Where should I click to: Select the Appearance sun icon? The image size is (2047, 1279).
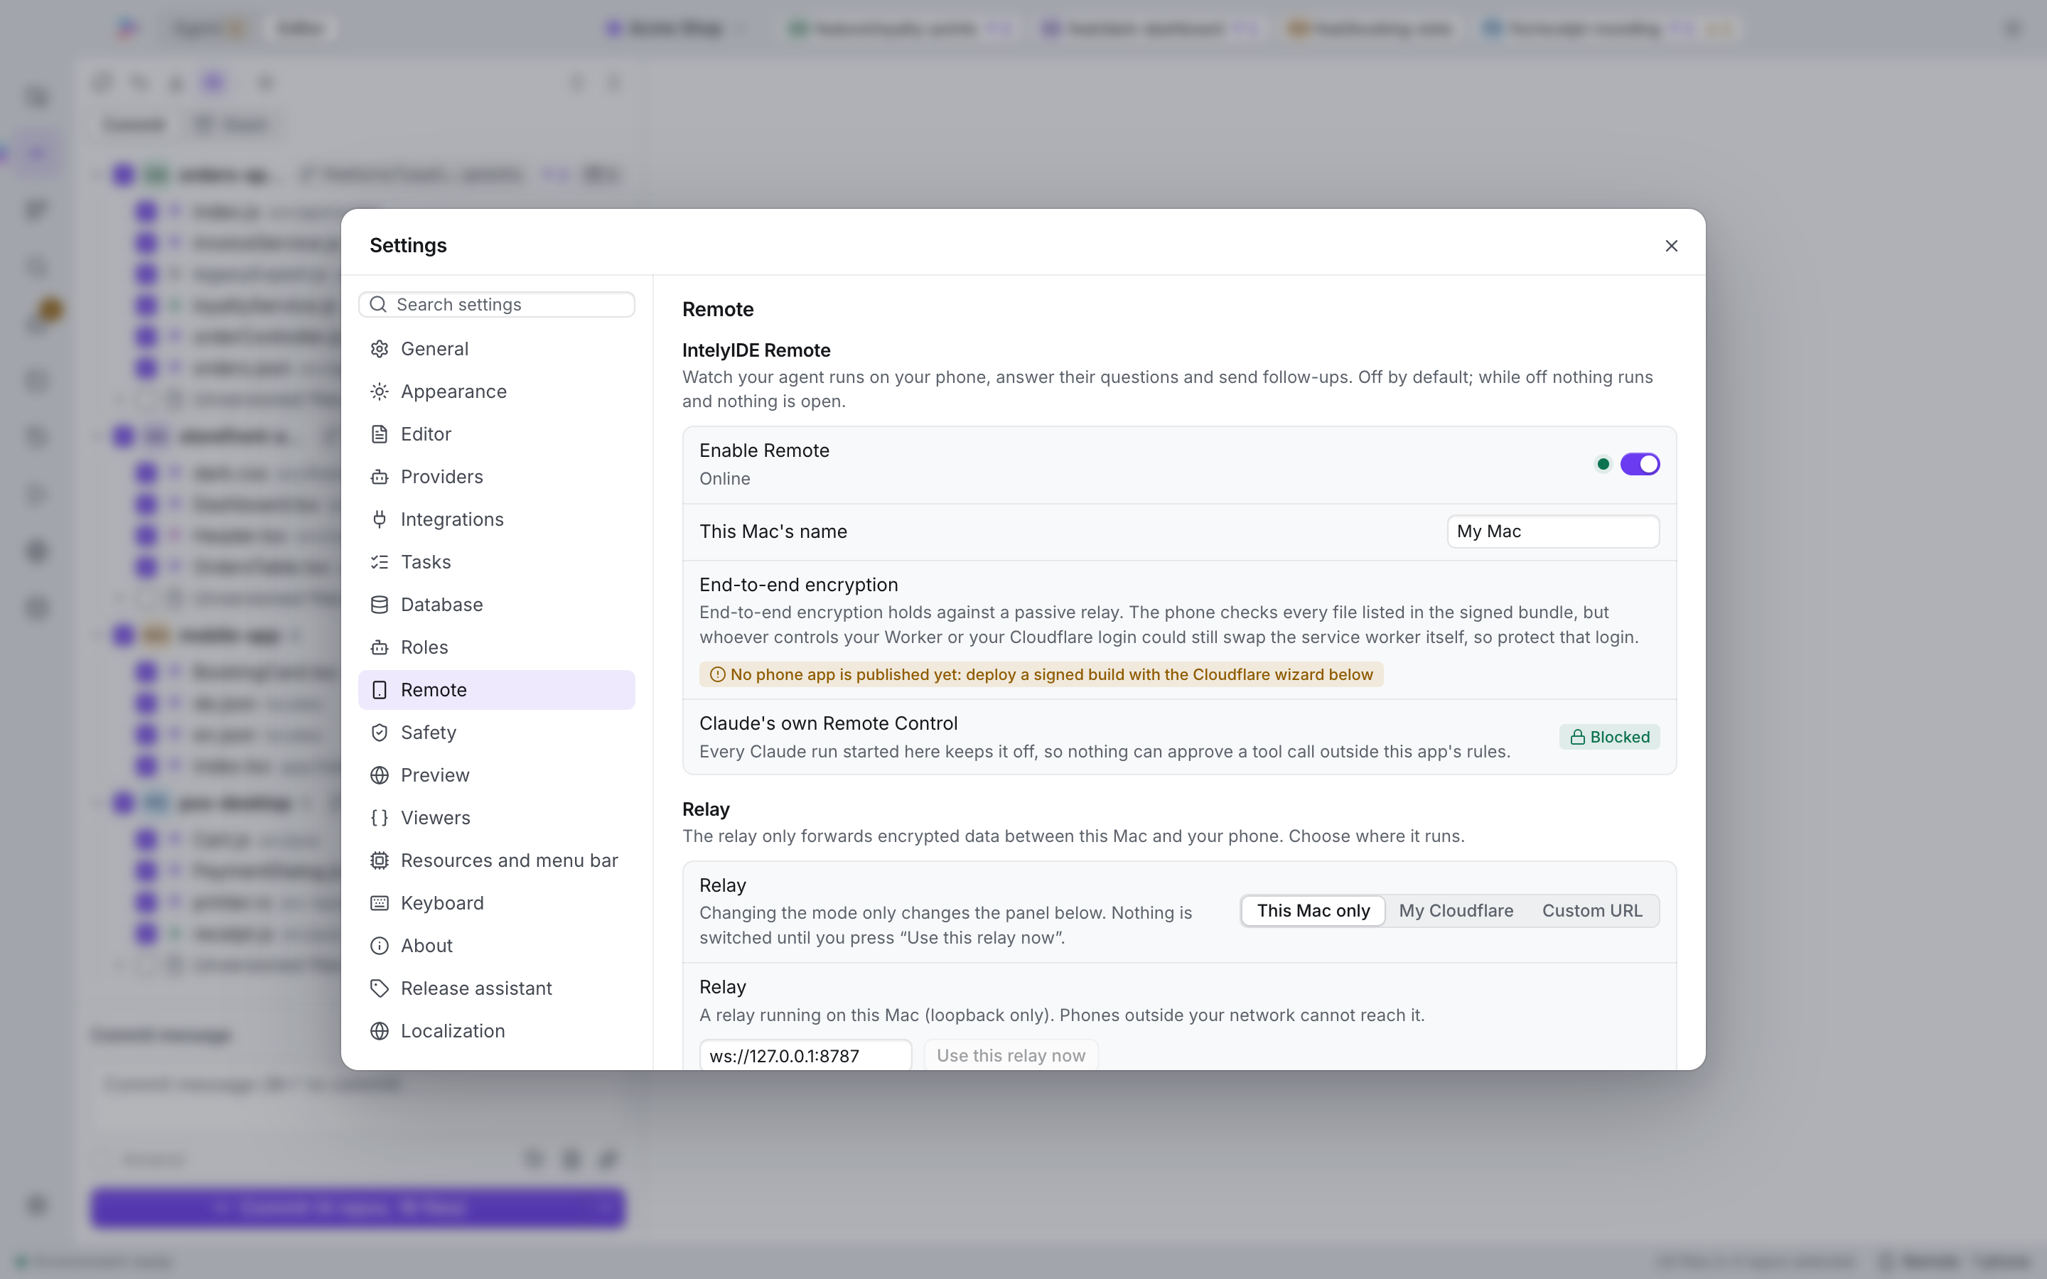pos(379,392)
